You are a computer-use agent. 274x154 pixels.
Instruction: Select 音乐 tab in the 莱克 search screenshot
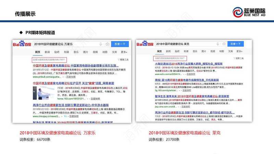coord(195,51)
